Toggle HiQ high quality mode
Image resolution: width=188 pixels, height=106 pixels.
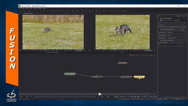[142, 97]
